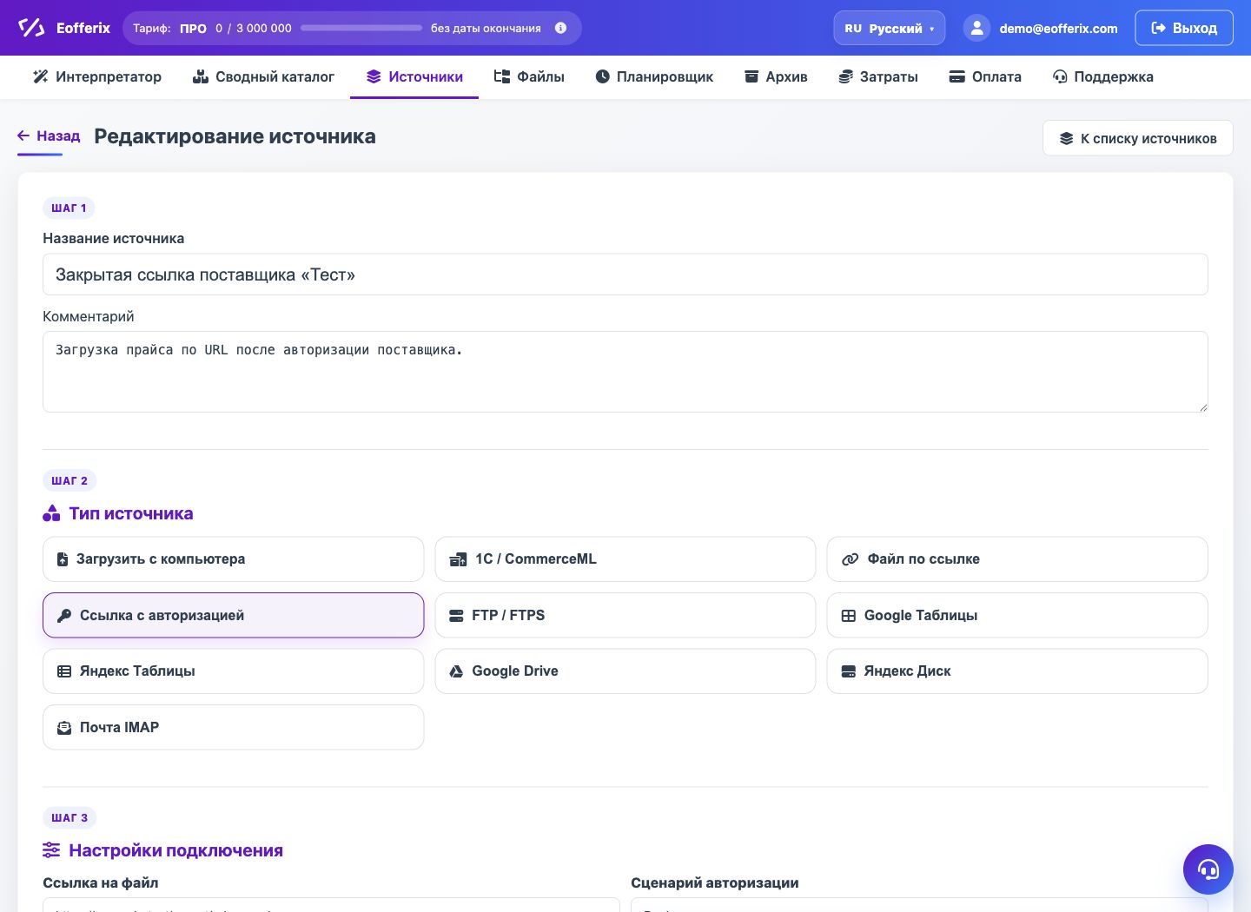The width and height of the screenshot is (1251, 912).
Task: Click the Комментарий text area
Action: click(x=625, y=372)
